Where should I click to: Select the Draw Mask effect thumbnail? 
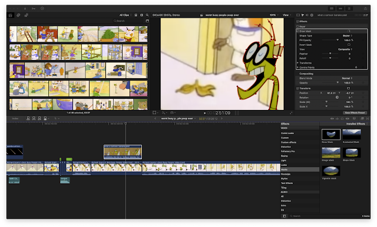pyautogui.click(x=331, y=134)
